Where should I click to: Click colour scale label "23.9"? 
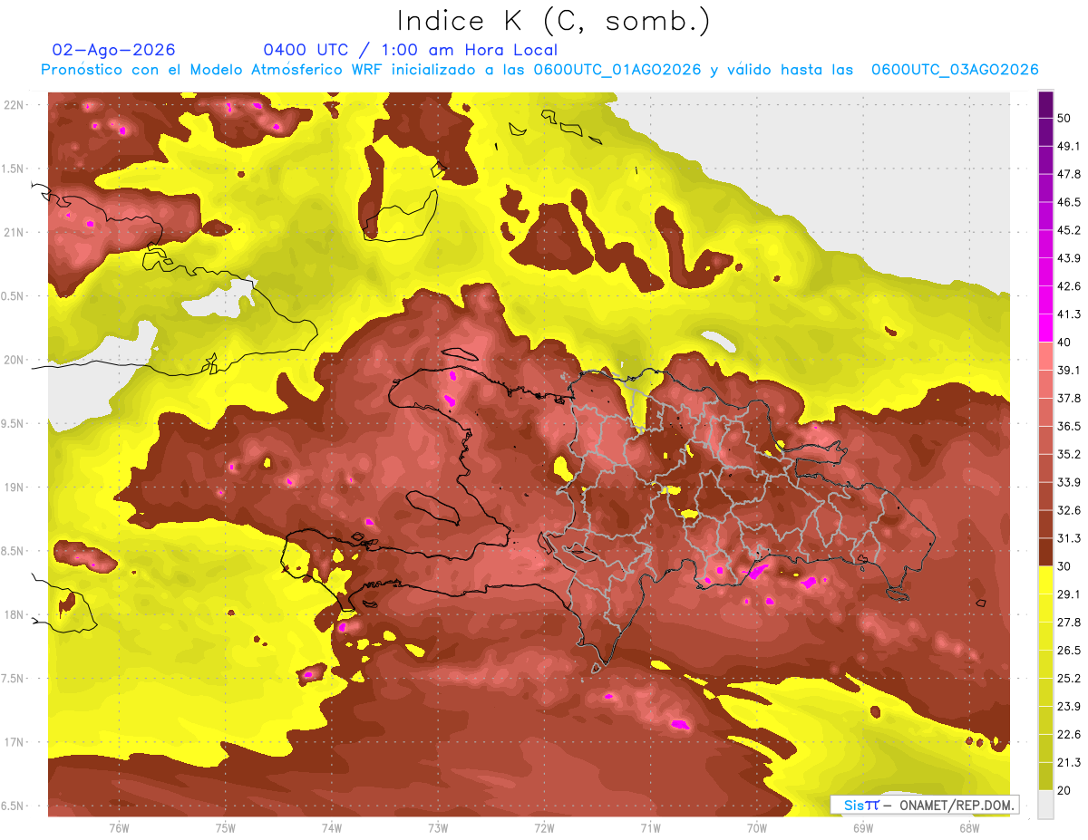click(x=1069, y=707)
